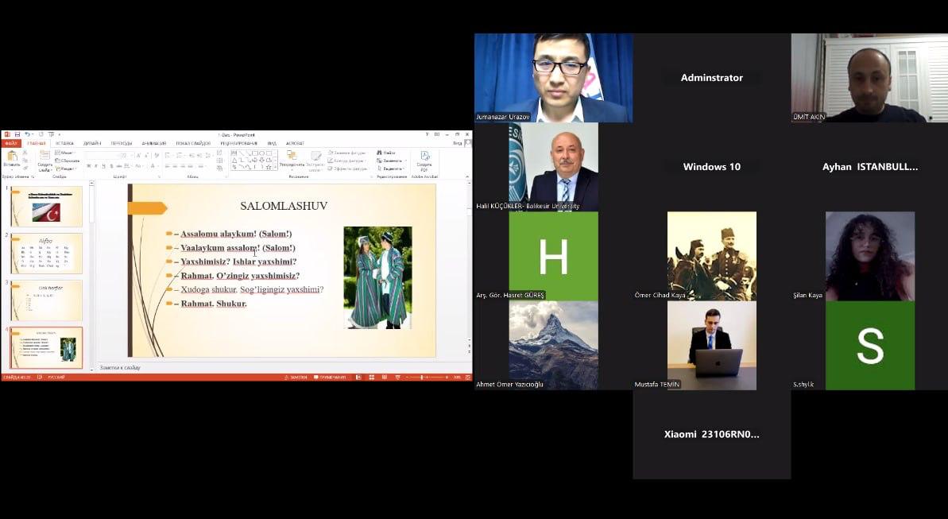Open the ВСТАВКА (Insert) ribbon tab
The height and width of the screenshot is (519, 948).
[x=64, y=143]
